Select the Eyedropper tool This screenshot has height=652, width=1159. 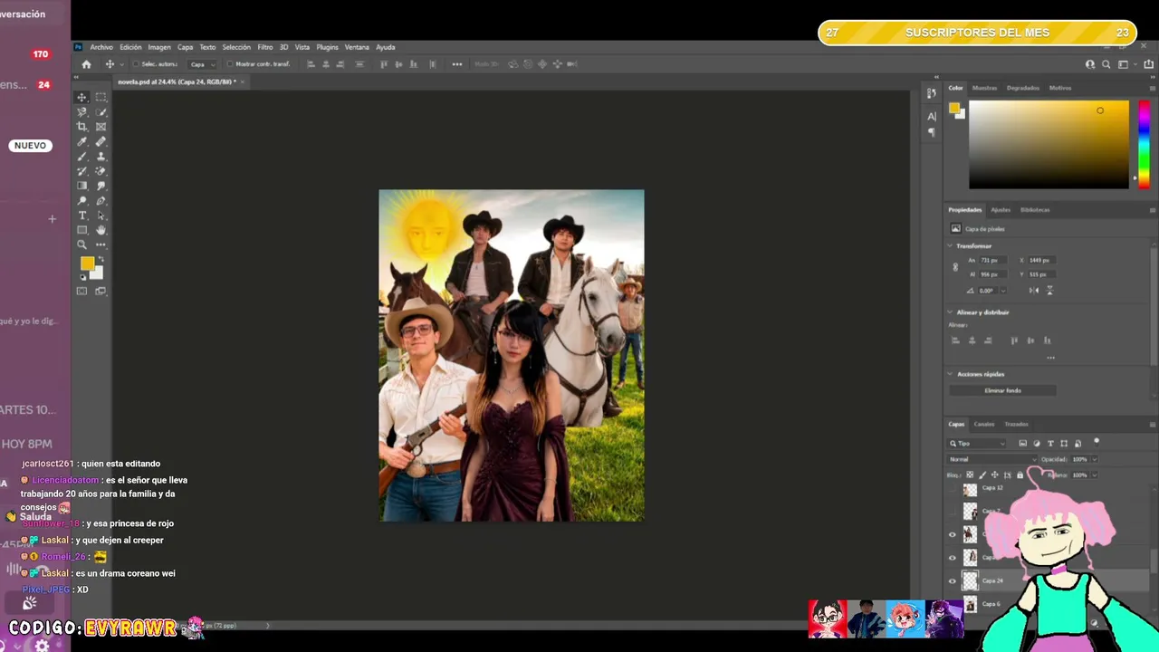click(82, 141)
